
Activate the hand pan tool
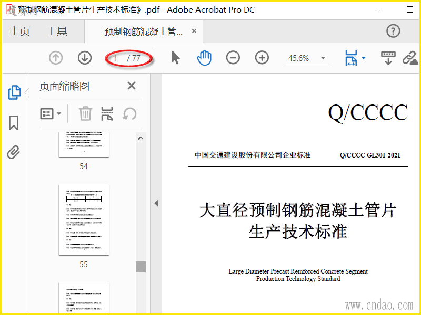pyautogui.click(x=204, y=58)
